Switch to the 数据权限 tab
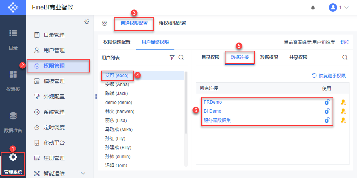The width and height of the screenshot is (357, 178). tap(269, 57)
